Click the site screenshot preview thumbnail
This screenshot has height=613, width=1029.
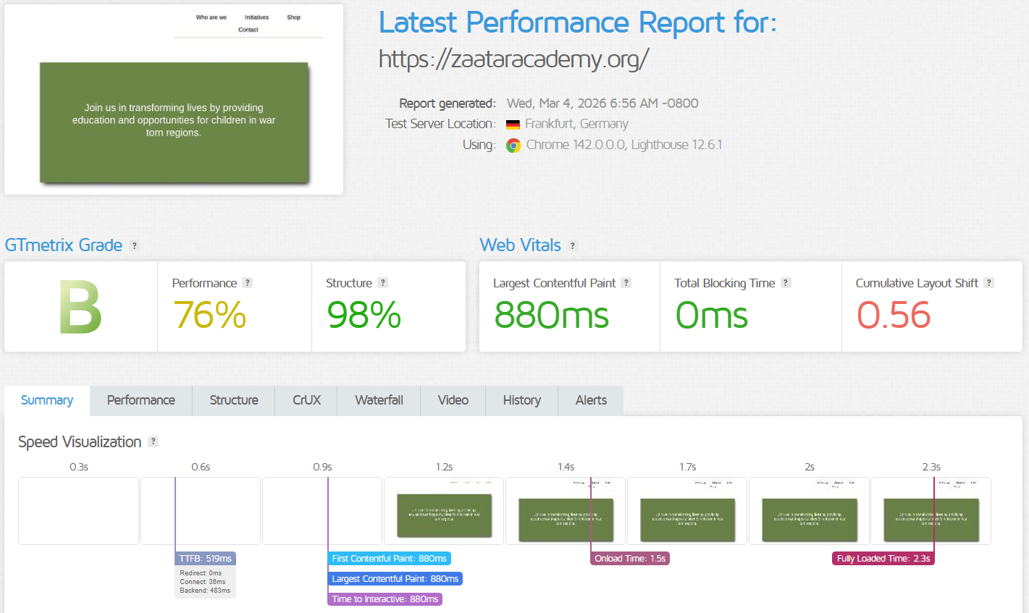pos(174,100)
